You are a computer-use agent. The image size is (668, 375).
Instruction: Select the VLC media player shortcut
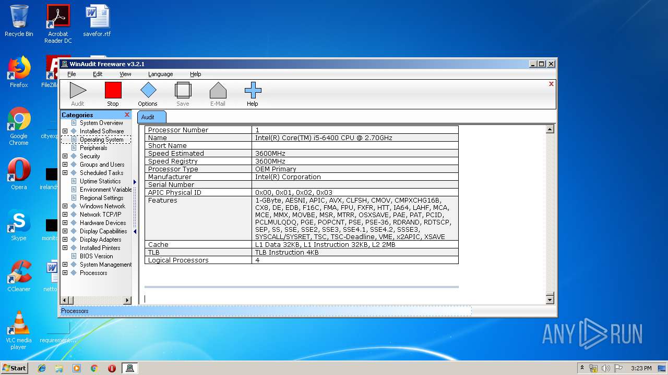pyautogui.click(x=19, y=330)
